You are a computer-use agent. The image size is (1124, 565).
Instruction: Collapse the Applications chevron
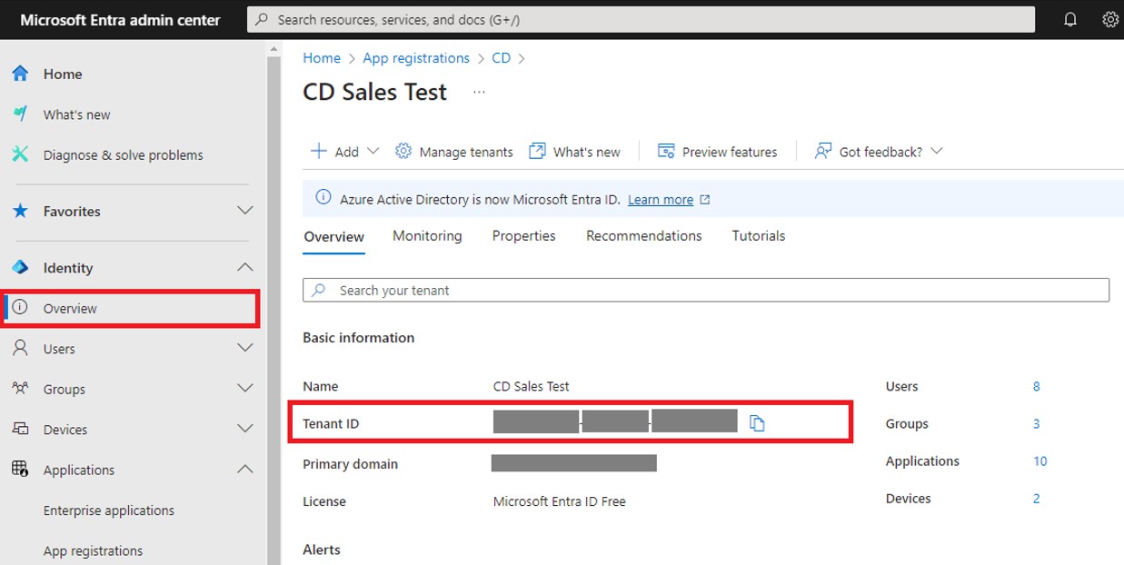point(245,469)
